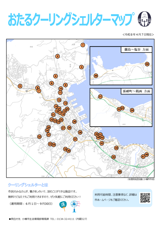Click the map credit 地理院地図を基に小樽市作成

click(x=141, y=179)
